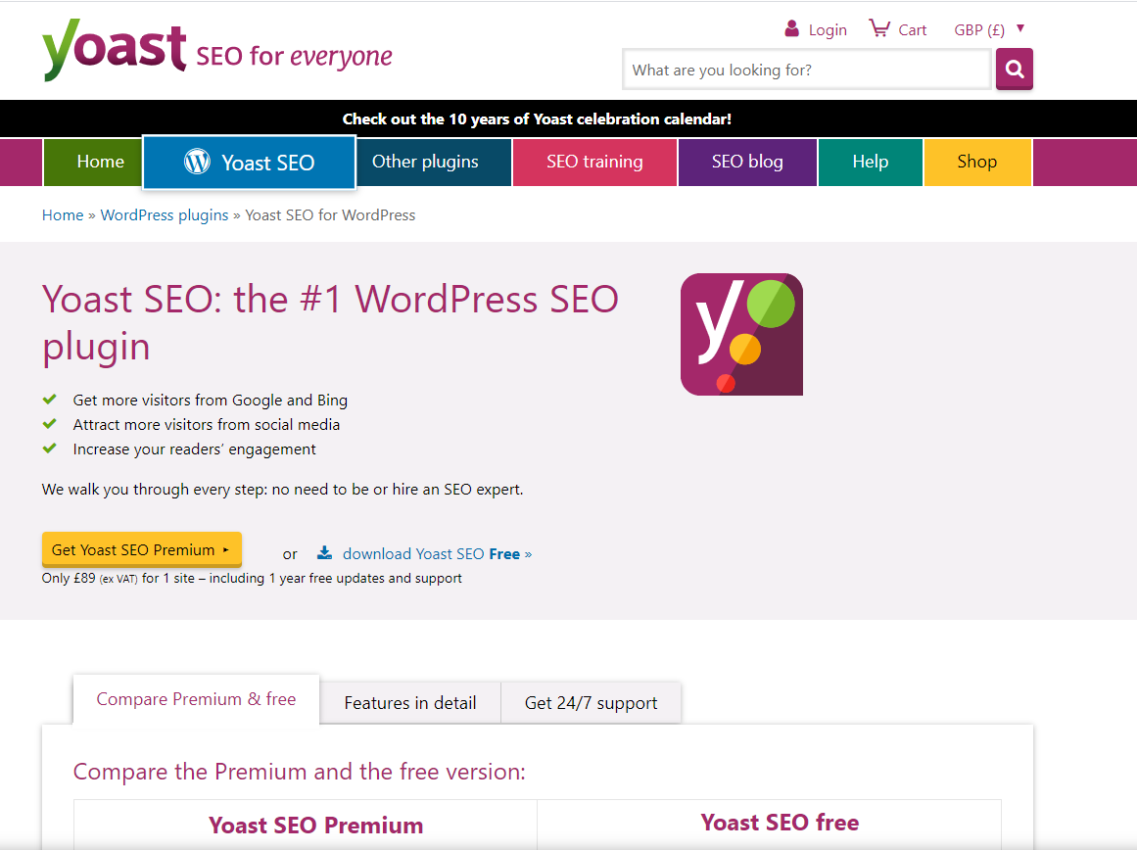This screenshot has height=850, width=1137.
Task: Open the Other plugins menu
Action: [434, 162]
